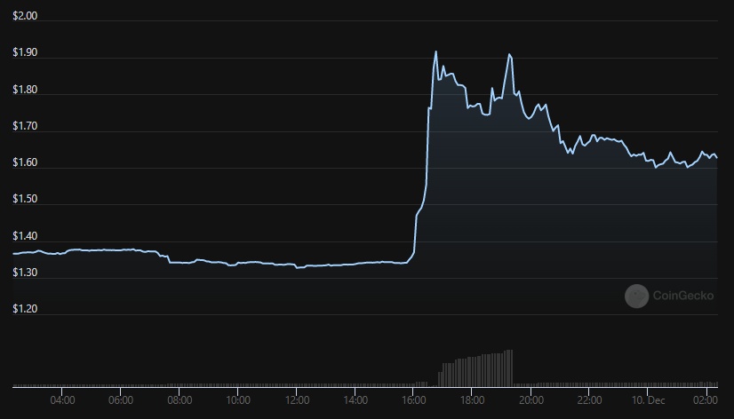The height and width of the screenshot is (419, 734).
Task: Click the 22:00 time axis label
Action: tap(589, 400)
